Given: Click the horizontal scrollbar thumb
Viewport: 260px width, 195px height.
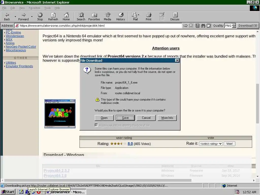Looking at the screenshot, I should [98, 180].
